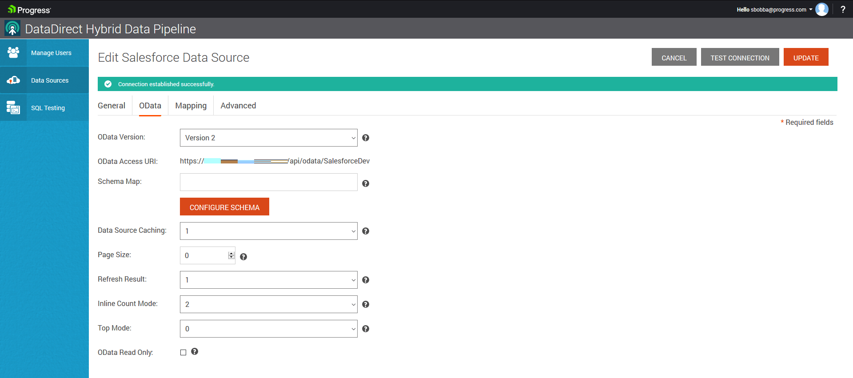
Task: Enable the OData Read Only checkbox
Action: [x=183, y=352]
